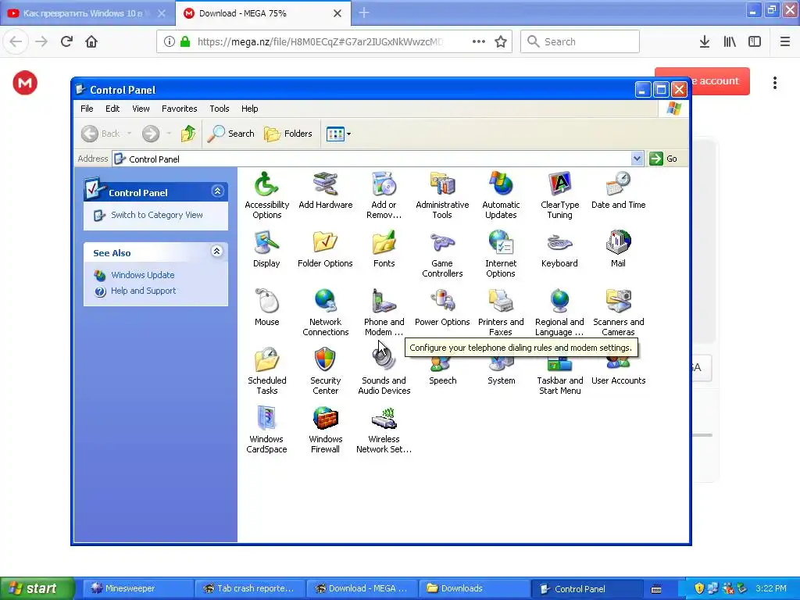Screen dimensions: 800x600
Task: Collapse the Control Panel sidebar section
Action: 217,191
